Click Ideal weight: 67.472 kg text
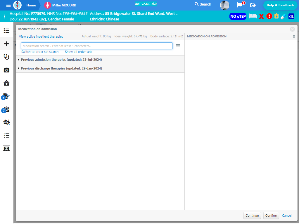Image resolution: width=299 pixels, height=224 pixels. pyautogui.click(x=131, y=37)
